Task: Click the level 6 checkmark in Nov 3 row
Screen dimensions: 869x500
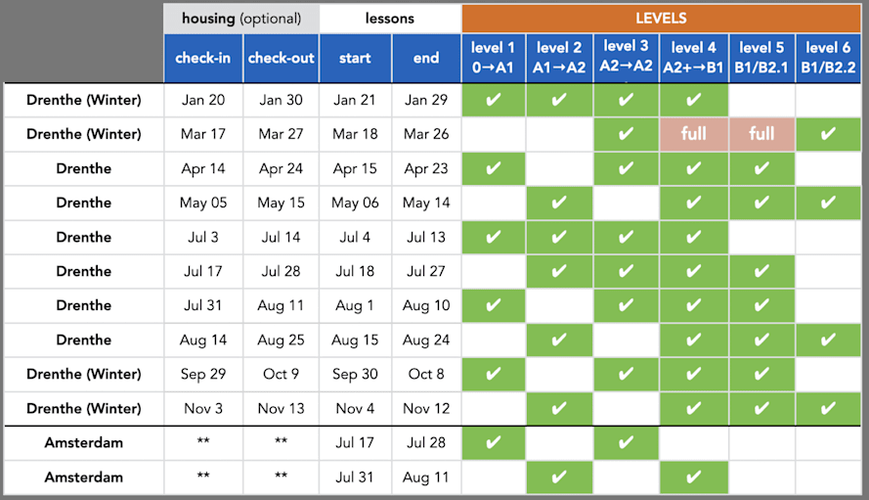Action: point(828,408)
